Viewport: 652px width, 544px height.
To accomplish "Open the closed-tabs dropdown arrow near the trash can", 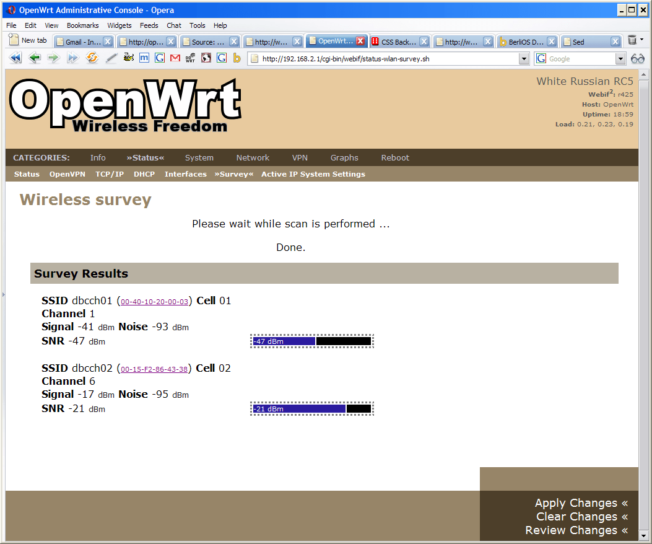I will 641,40.
